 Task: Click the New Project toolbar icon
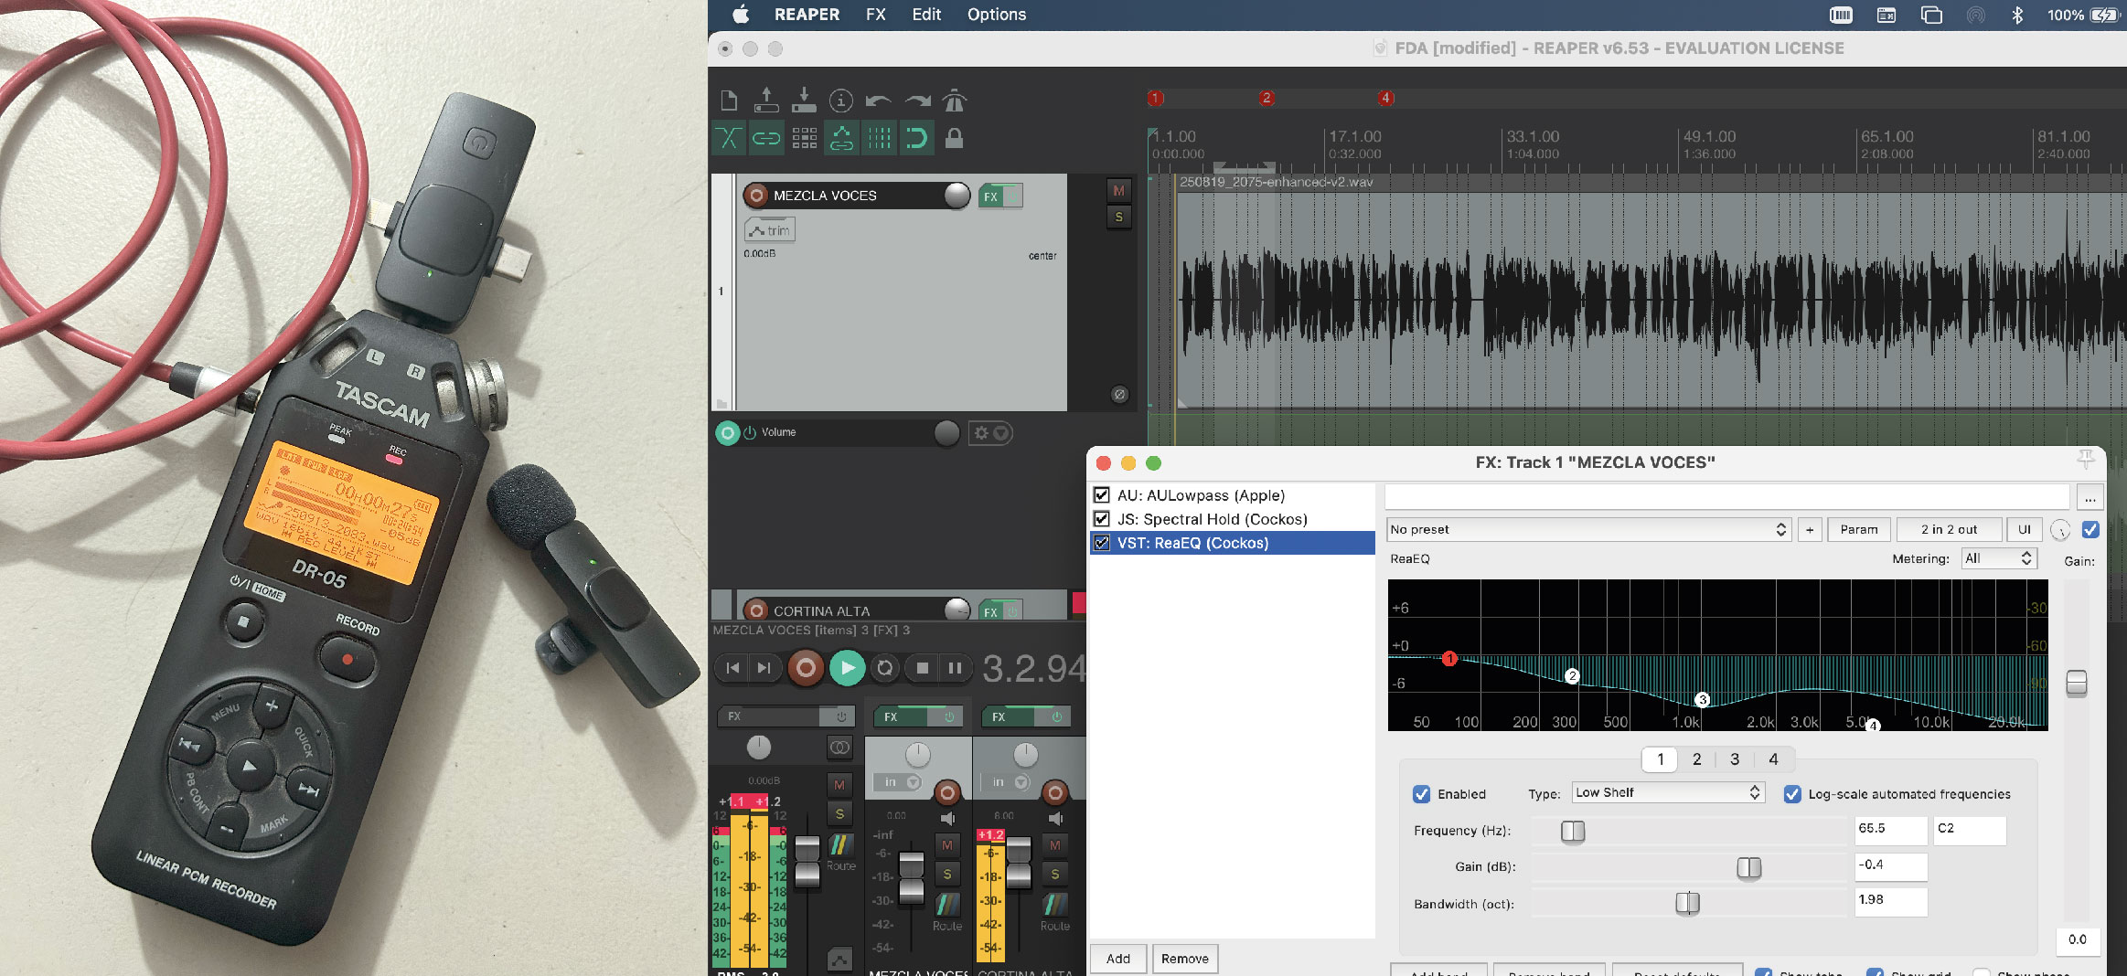[x=729, y=101]
